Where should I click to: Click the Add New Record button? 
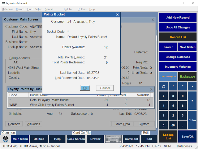pos(178,18)
